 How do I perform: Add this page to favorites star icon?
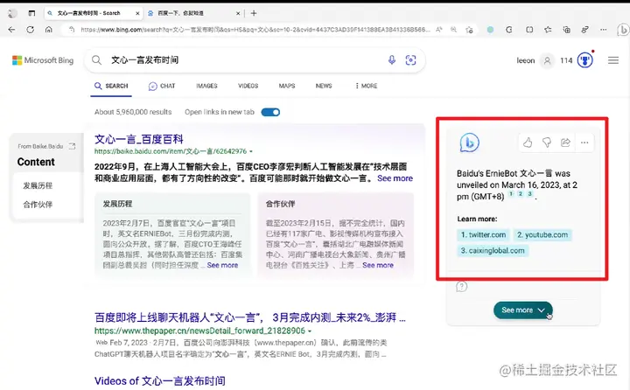point(469,30)
